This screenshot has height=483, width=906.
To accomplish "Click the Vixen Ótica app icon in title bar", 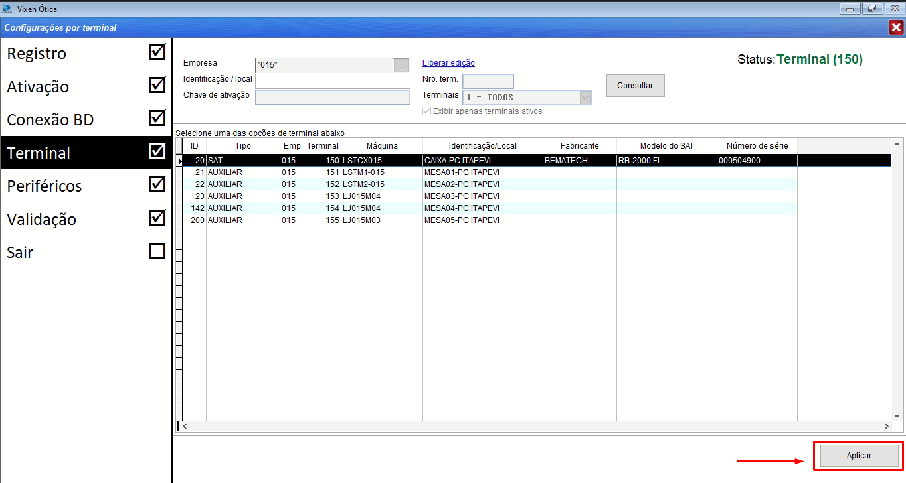I will point(7,9).
